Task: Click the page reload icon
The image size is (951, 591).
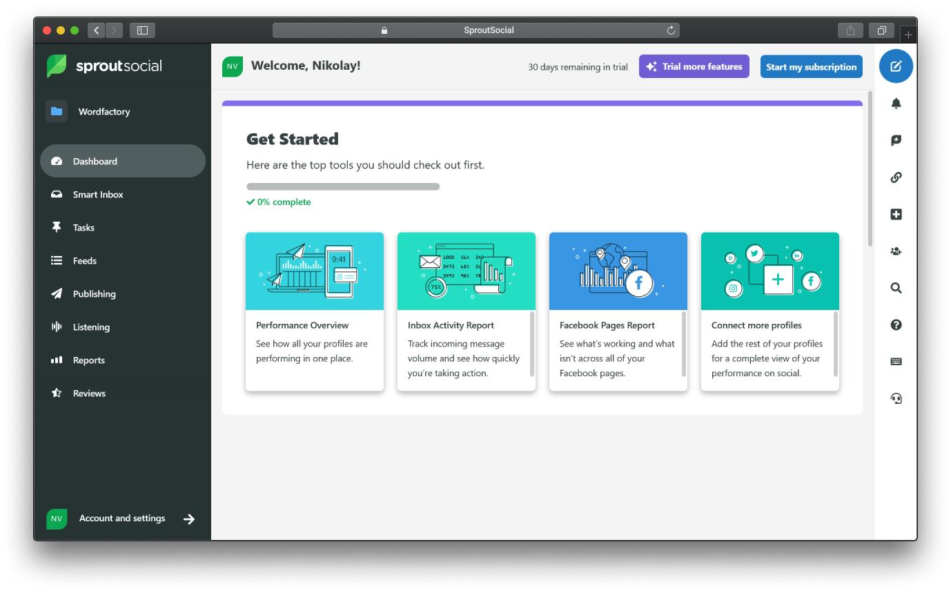Action: click(x=671, y=30)
